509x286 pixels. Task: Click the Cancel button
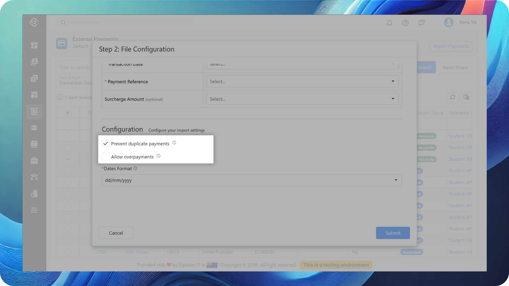point(116,233)
